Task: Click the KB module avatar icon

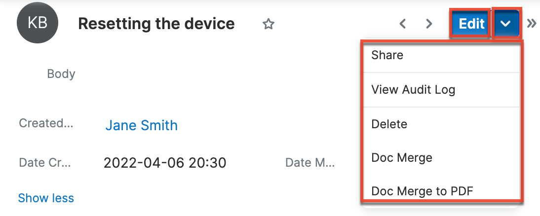Action: pyautogui.click(x=38, y=23)
